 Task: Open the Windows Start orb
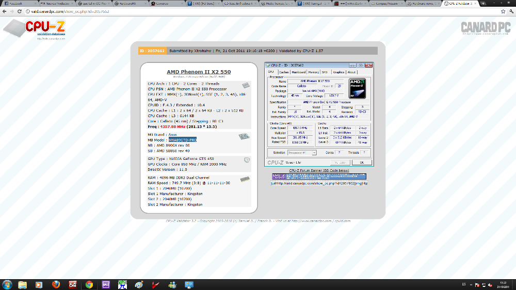[x=7, y=285]
